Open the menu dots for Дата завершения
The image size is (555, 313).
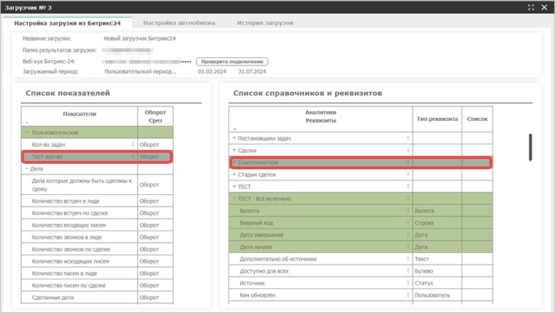pos(408,234)
